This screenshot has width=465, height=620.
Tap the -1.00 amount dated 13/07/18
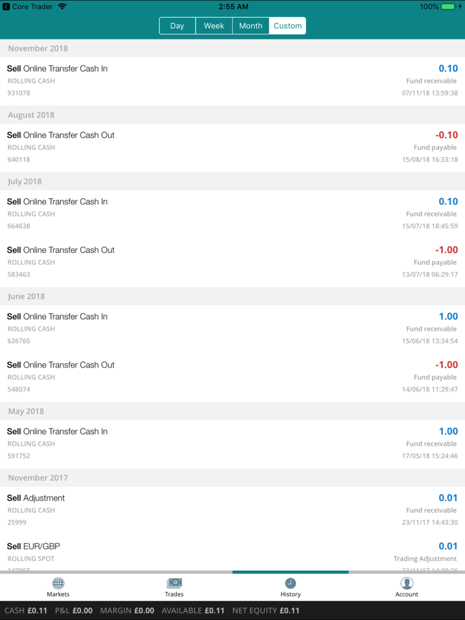pos(446,250)
